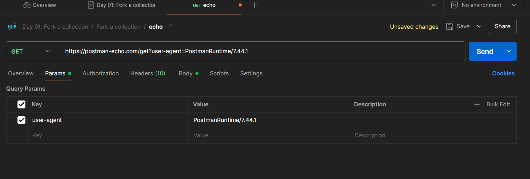This screenshot has height=179, width=530.
Task: Click the Save button
Action: pos(458,26)
